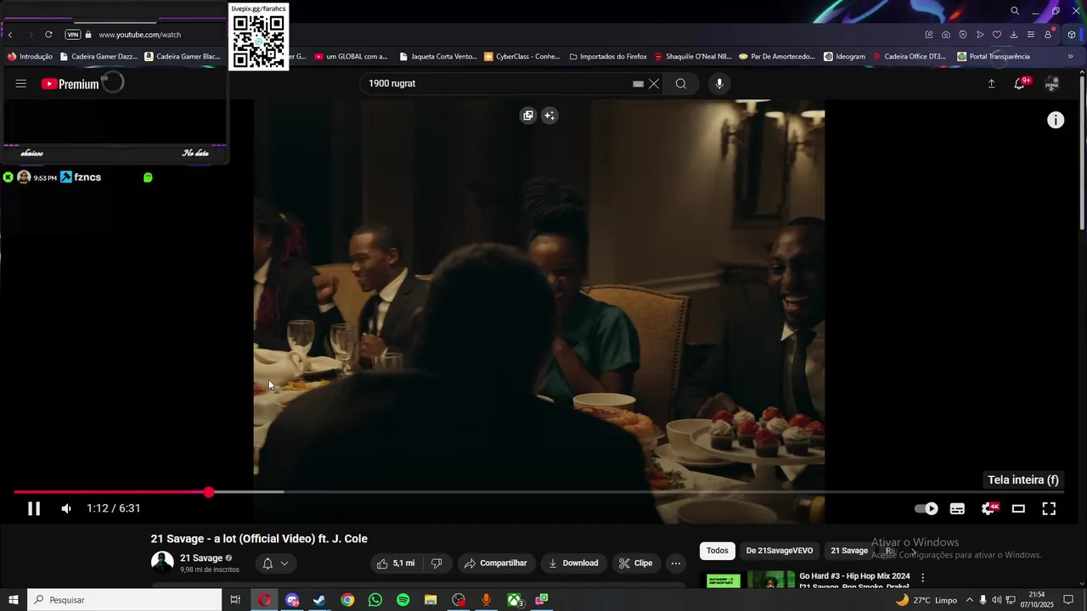Open browser profile account icon
The width and height of the screenshot is (1087, 611).
coord(1048,35)
